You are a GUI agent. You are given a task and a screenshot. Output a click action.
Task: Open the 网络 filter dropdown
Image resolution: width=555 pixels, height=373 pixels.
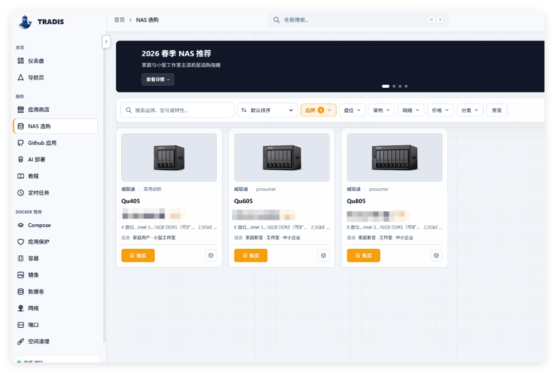(411, 110)
